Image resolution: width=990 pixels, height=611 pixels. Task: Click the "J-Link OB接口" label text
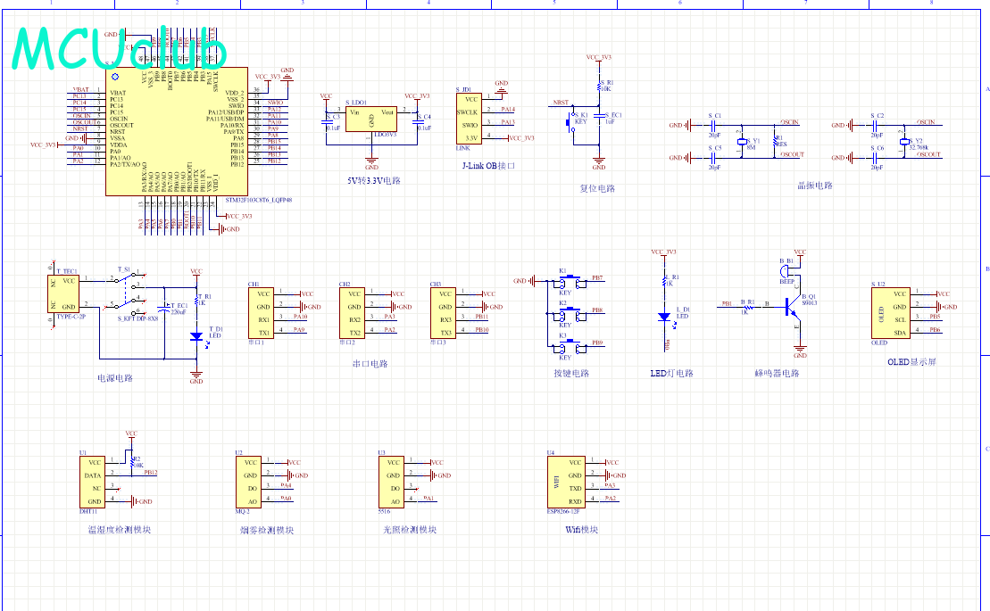(x=488, y=166)
